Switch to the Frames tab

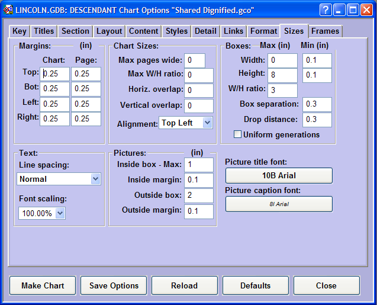[325, 31]
